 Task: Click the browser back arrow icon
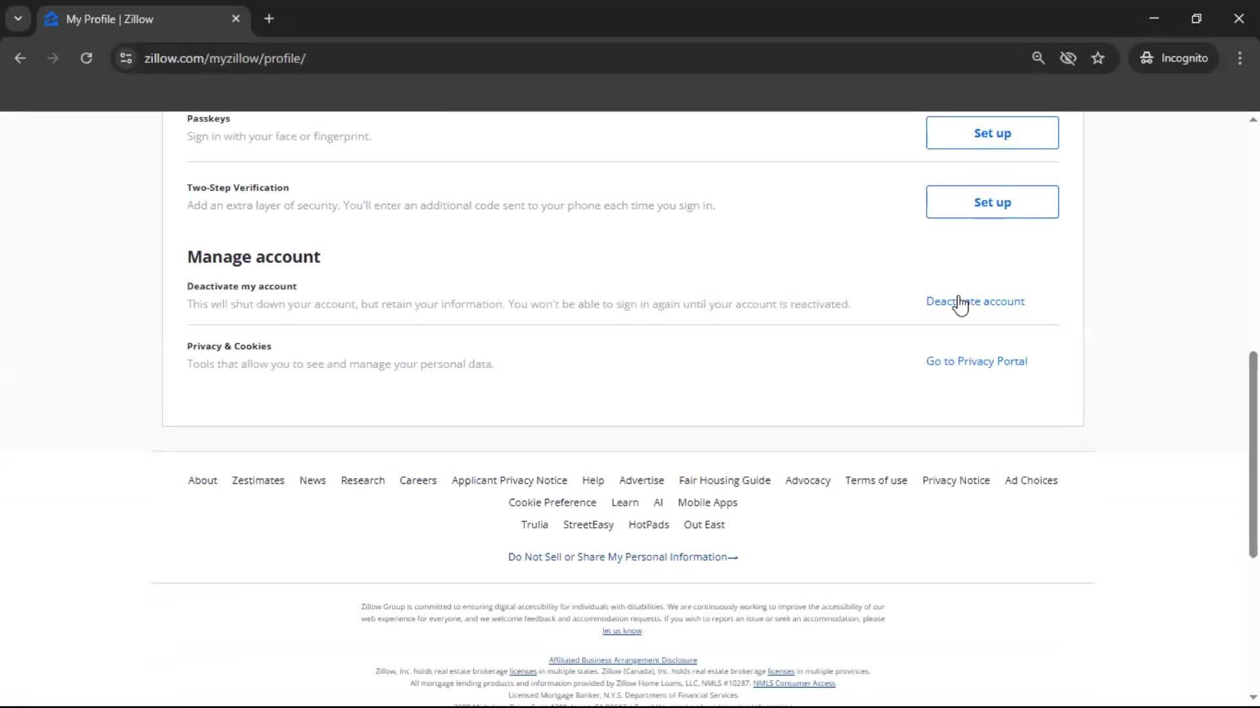(x=20, y=58)
